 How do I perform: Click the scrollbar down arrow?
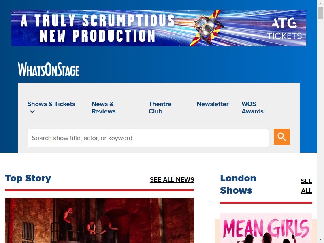(320, 240)
